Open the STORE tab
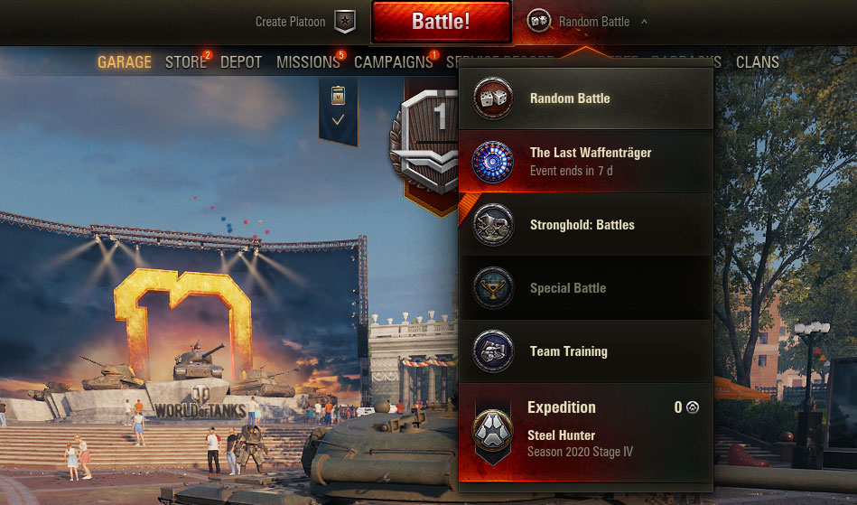This screenshot has height=505, width=857. click(186, 61)
